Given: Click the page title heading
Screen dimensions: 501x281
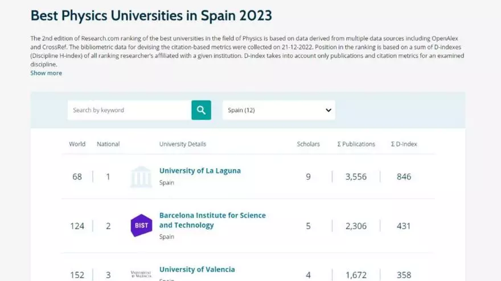Looking at the screenshot, I should click(151, 15).
